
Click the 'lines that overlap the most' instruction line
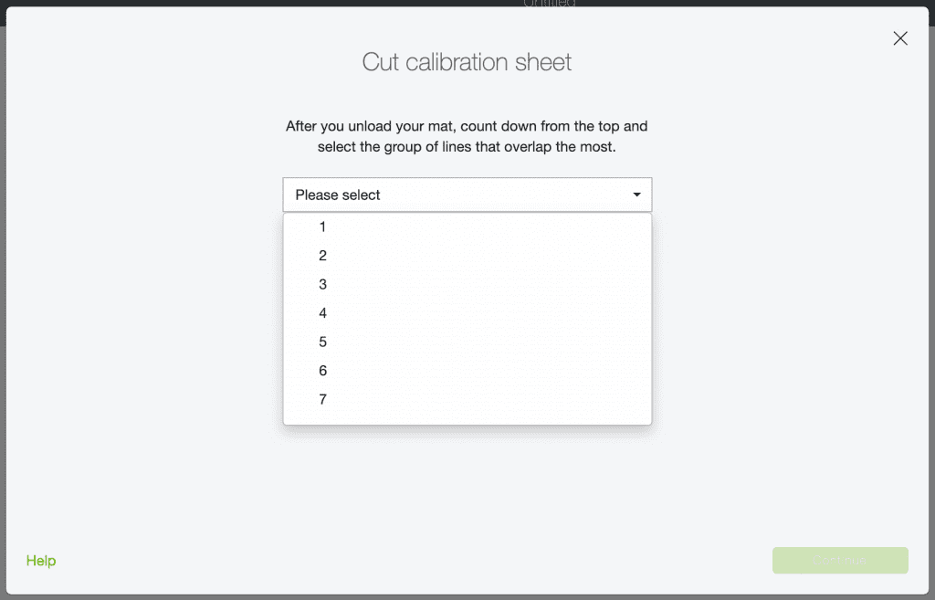(467, 146)
